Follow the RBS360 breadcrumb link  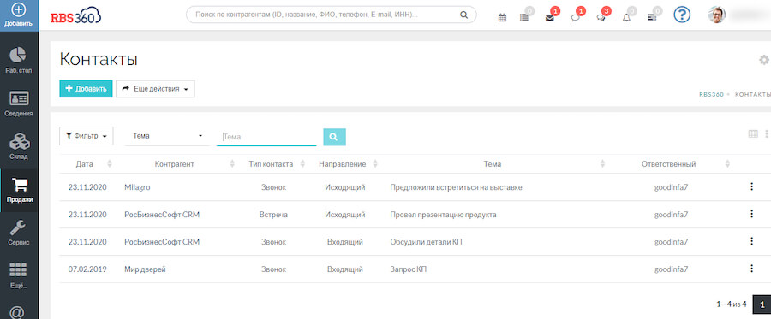tap(711, 94)
